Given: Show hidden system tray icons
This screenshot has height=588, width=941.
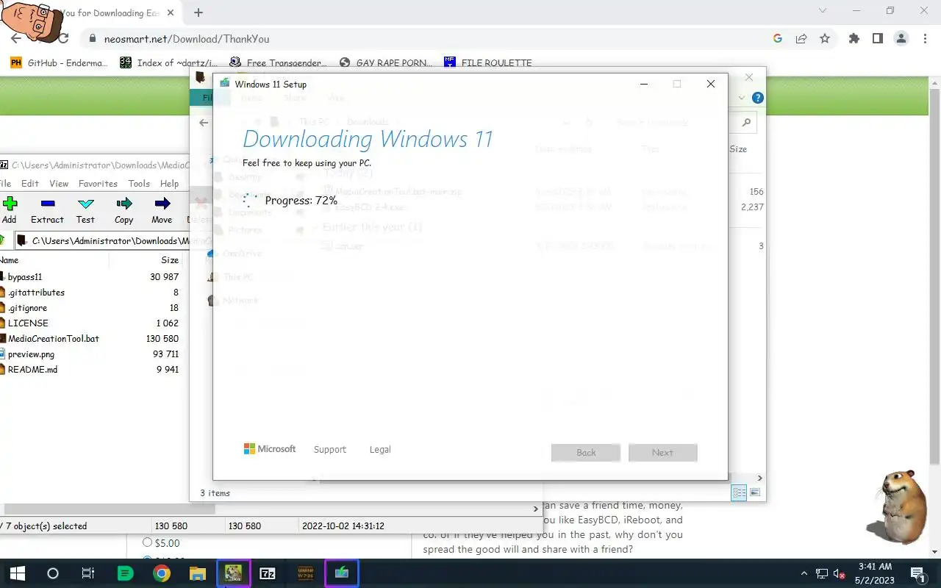Looking at the screenshot, I should pyautogui.click(x=805, y=573).
